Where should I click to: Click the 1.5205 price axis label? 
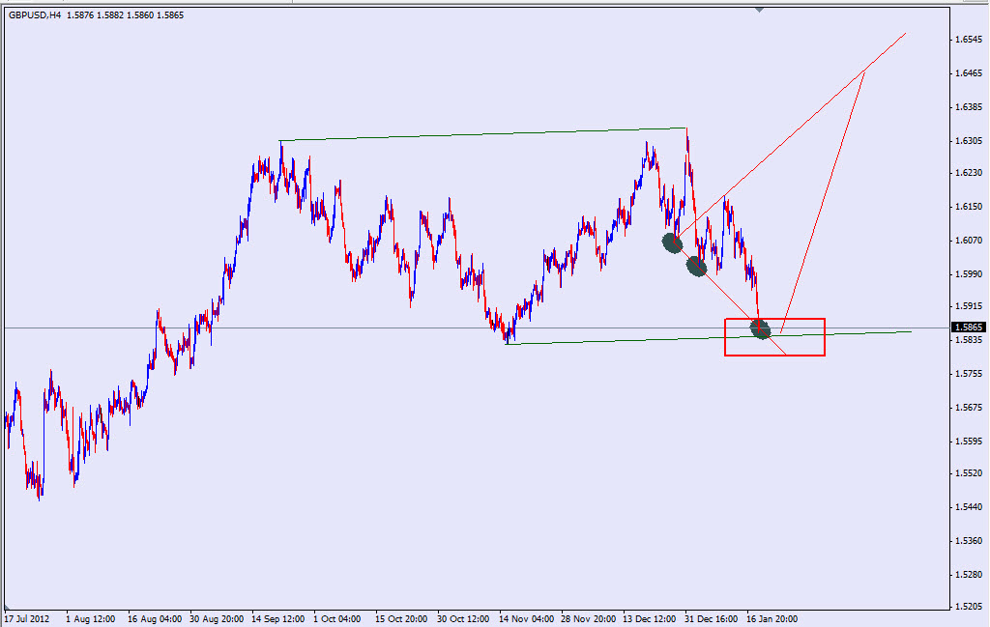coord(969,607)
